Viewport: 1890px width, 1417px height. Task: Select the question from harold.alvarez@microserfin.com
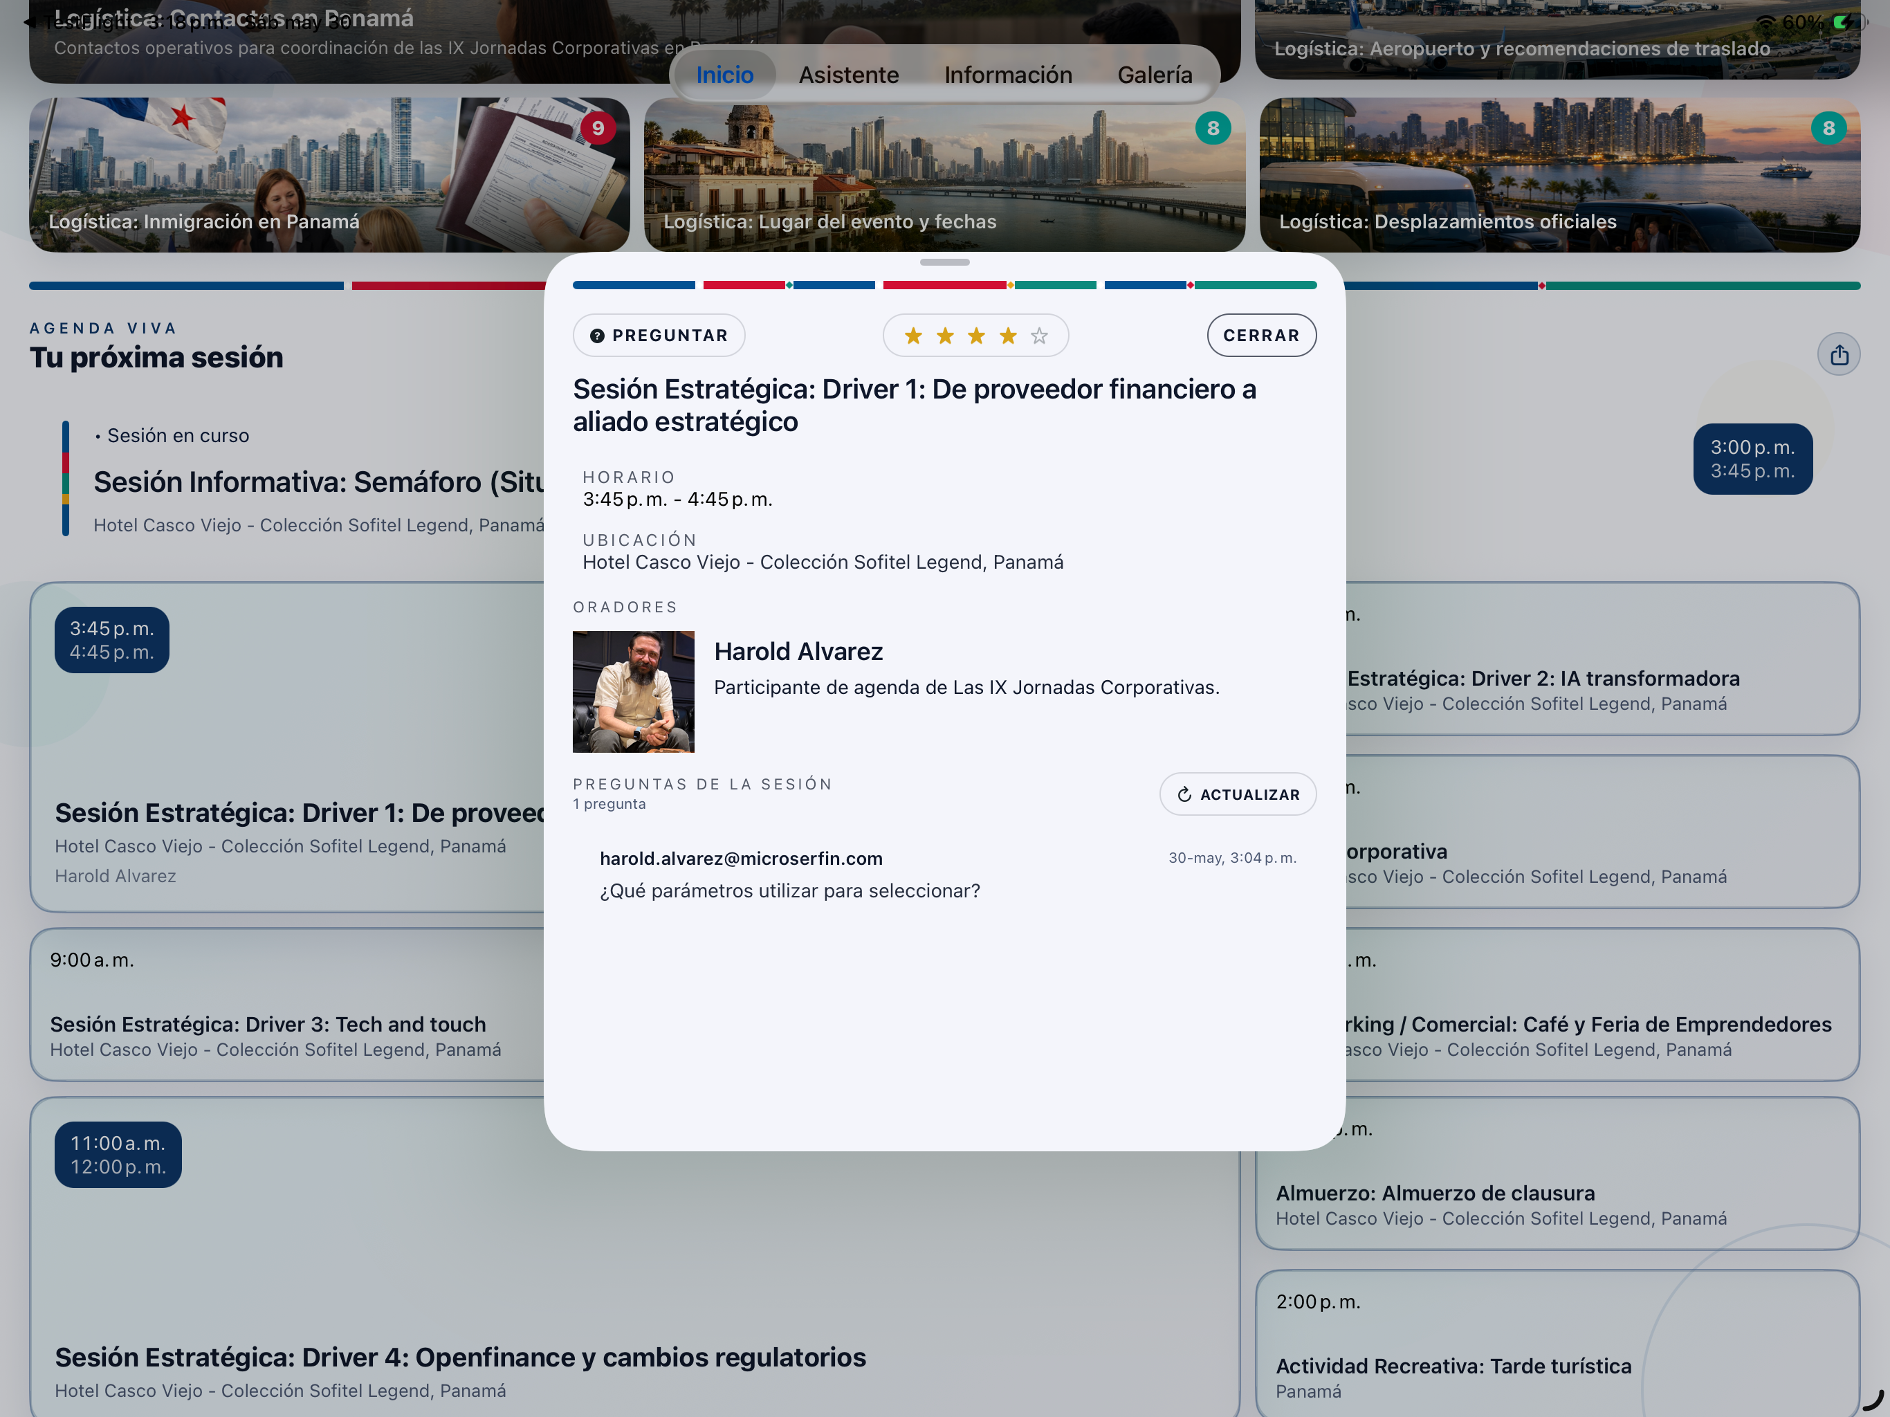pos(944,875)
